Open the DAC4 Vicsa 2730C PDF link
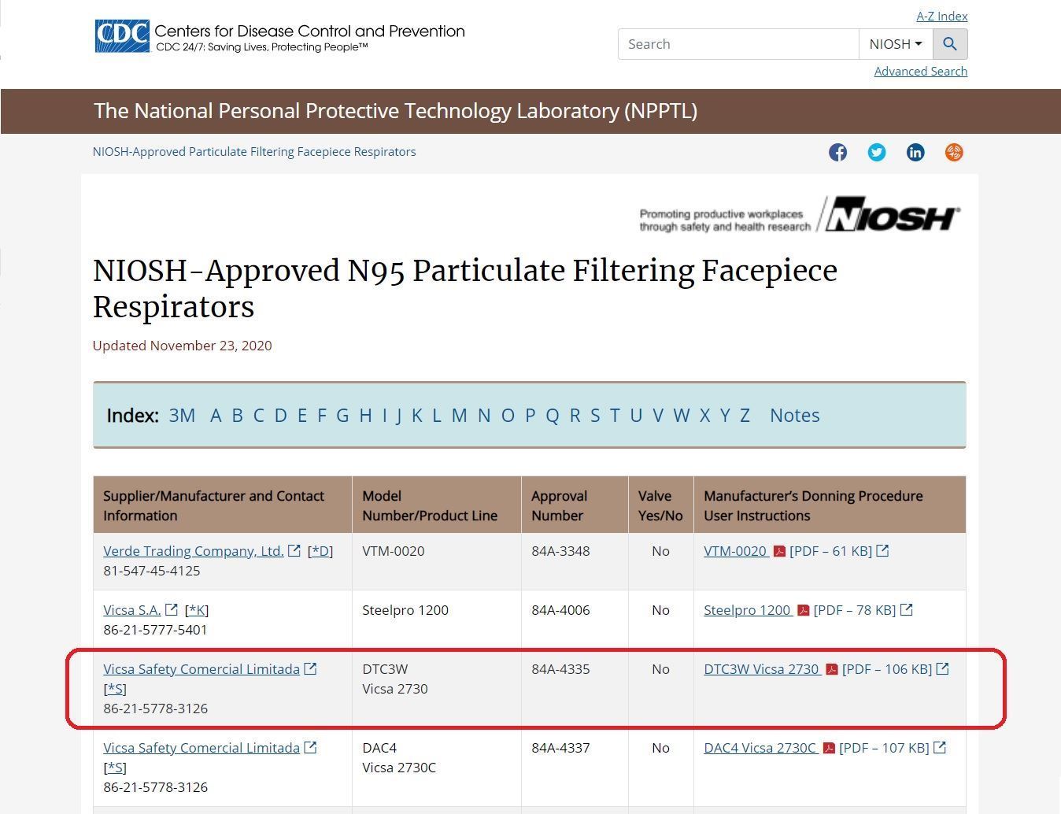 (x=761, y=748)
